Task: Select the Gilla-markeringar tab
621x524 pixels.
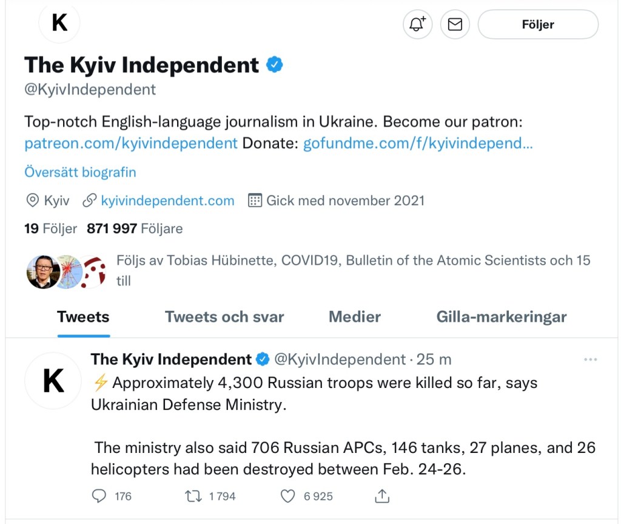Action: (502, 316)
